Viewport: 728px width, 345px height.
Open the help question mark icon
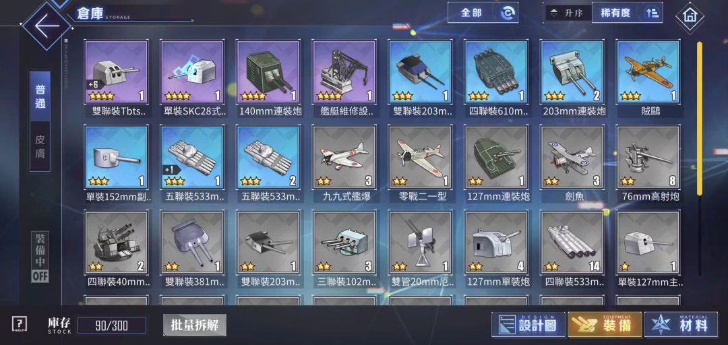click(x=19, y=324)
